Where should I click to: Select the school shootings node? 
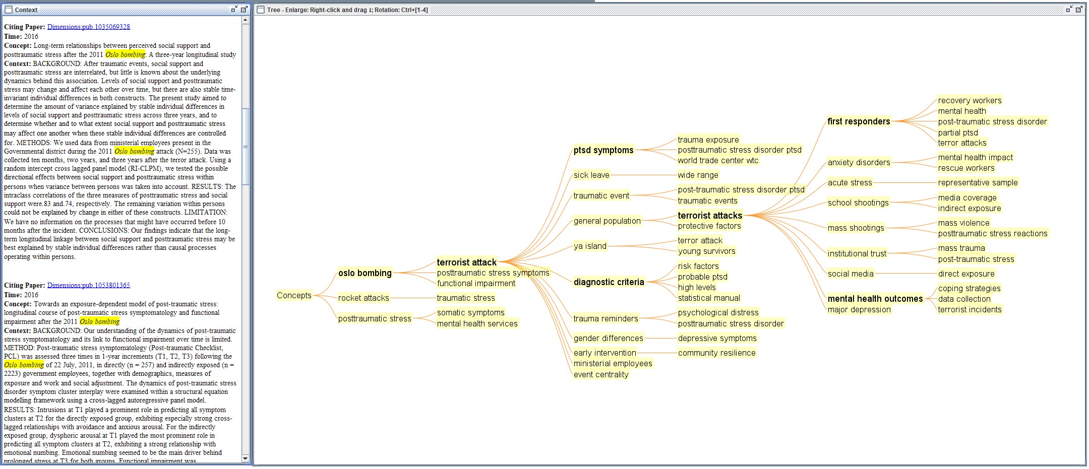(x=858, y=203)
